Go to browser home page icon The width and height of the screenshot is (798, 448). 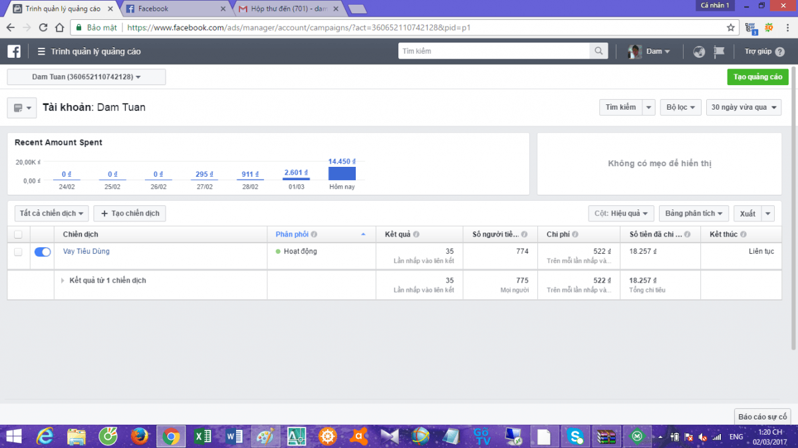[59, 28]
